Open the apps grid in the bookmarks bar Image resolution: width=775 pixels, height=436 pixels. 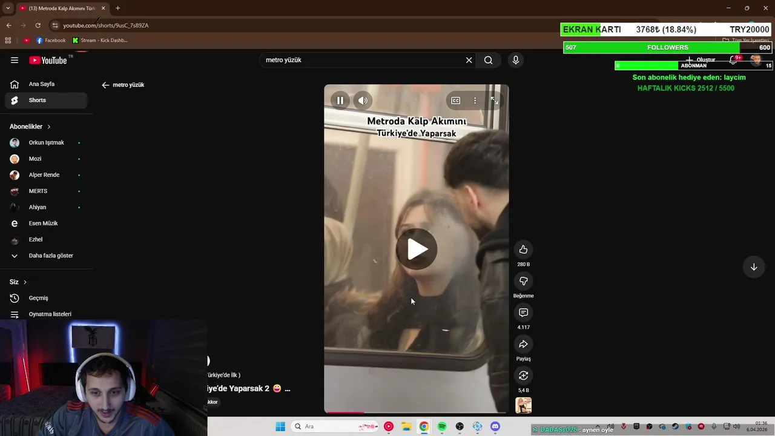click(x=8, y=41)
